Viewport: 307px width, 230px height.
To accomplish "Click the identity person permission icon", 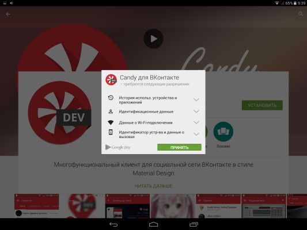I will click(x=111, y=112).
